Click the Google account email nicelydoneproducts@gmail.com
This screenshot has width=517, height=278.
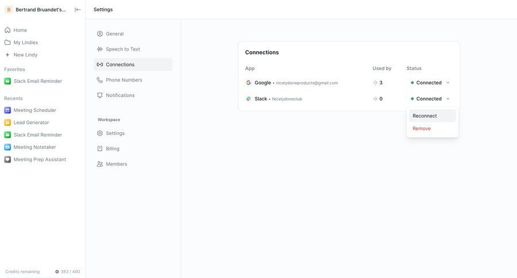click(307, 83)
